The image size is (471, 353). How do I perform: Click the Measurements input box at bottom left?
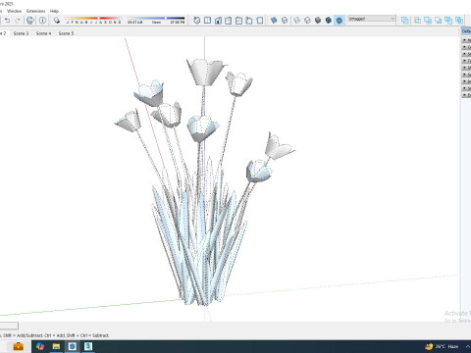pyautogui.click(x=9, y=326)
